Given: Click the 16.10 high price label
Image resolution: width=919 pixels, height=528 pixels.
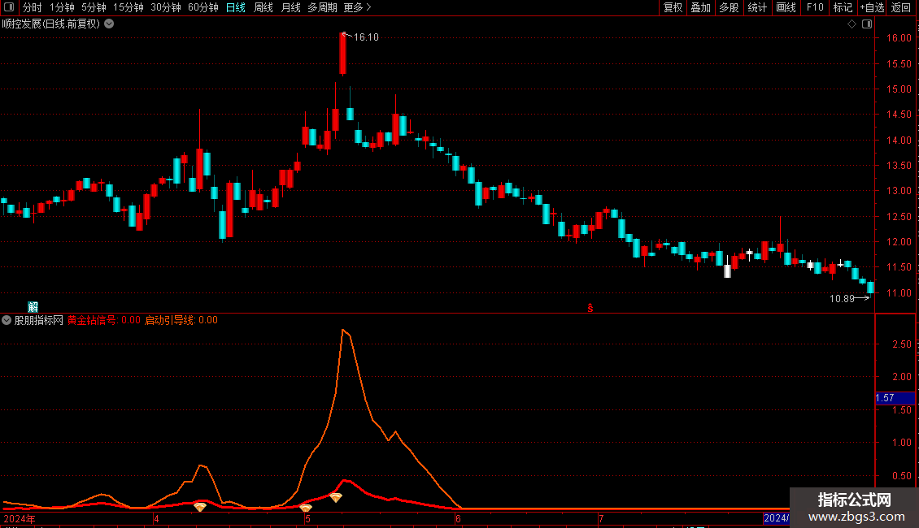Looking at the screenshot, I should click(366, 37).
